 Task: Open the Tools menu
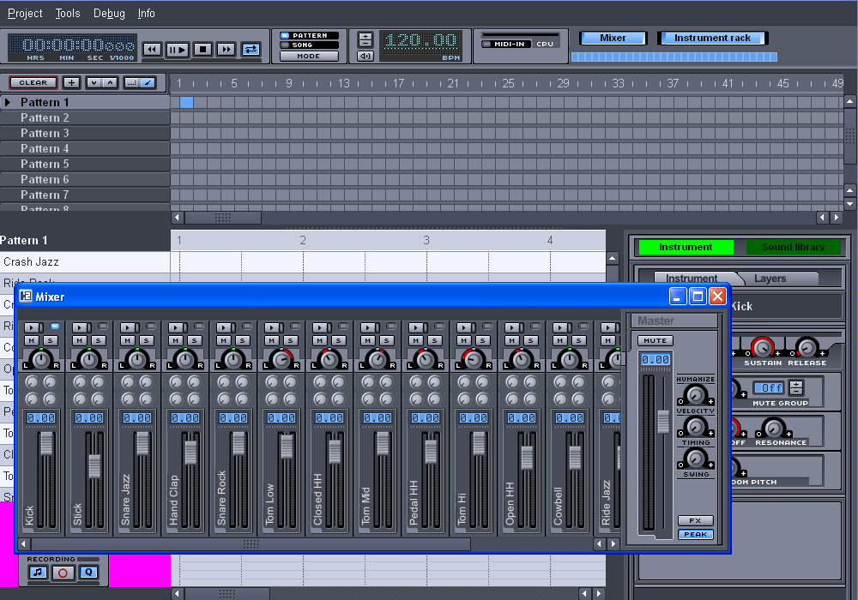67,13
